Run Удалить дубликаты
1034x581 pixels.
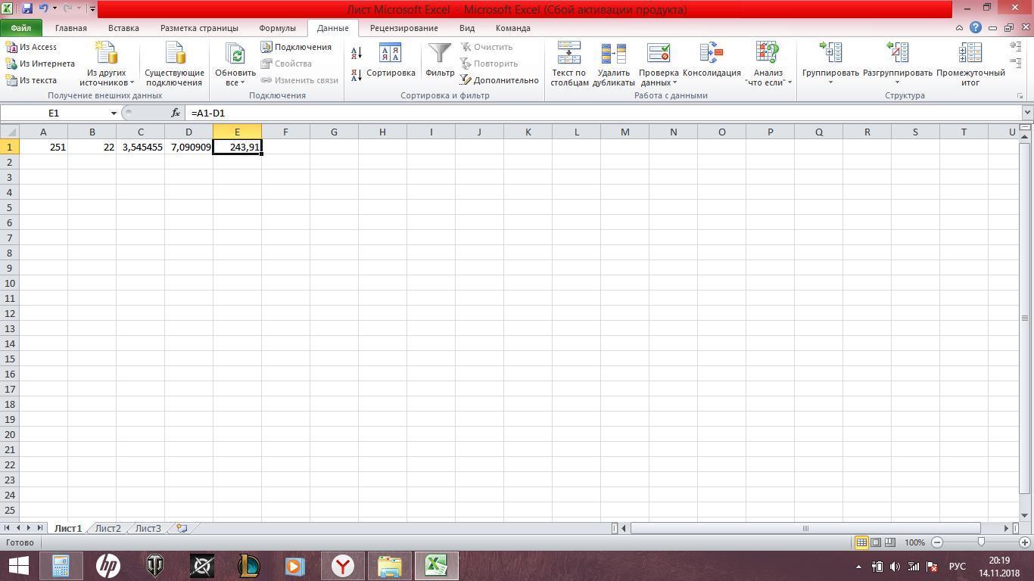coord(613,64)
